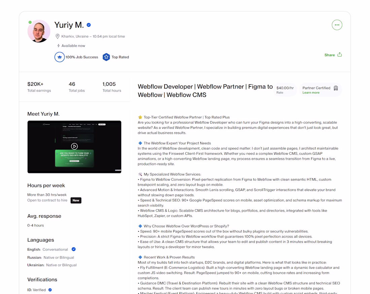Image resolution: width=370 pixels, height=294 pixels.
Task: Click 'The Webflow Expert Your Project Needs' heading
Action: [x=177, y=143]
